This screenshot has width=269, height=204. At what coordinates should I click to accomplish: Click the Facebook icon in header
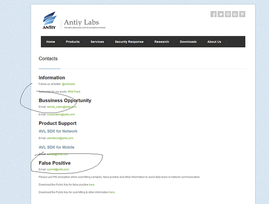[213, 14]
